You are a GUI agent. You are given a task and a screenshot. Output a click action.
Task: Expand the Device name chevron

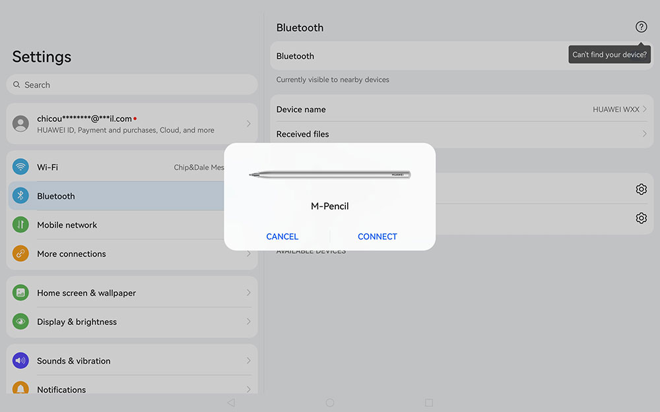coord(644,109)
